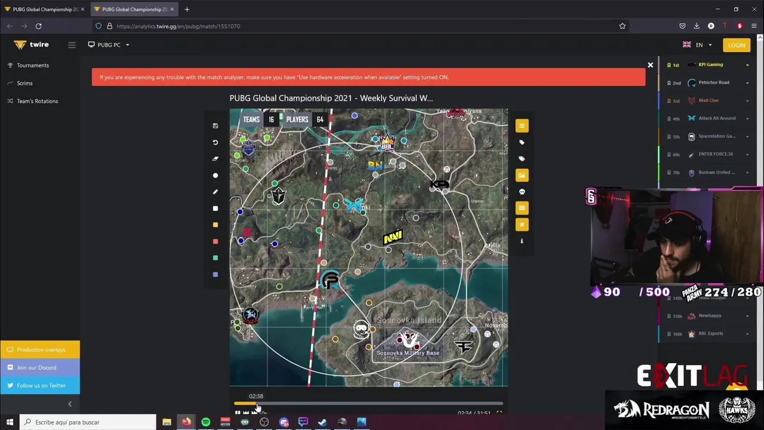764x430 pixels.
Task: Open File Explorer from taskbar
Action: [167, 422]
